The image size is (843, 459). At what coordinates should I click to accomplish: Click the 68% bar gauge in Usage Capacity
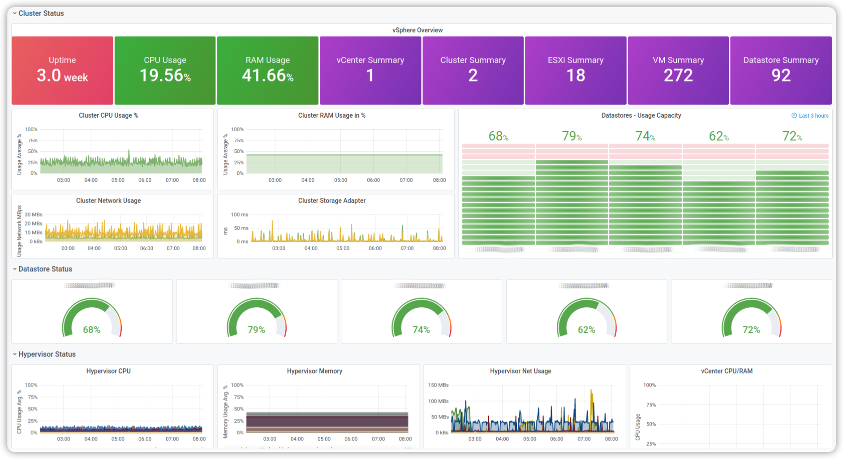tap(499, 194)
